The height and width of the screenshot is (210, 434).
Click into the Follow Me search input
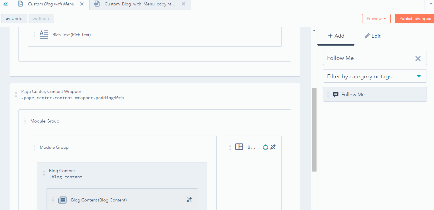tap(368, 58)
